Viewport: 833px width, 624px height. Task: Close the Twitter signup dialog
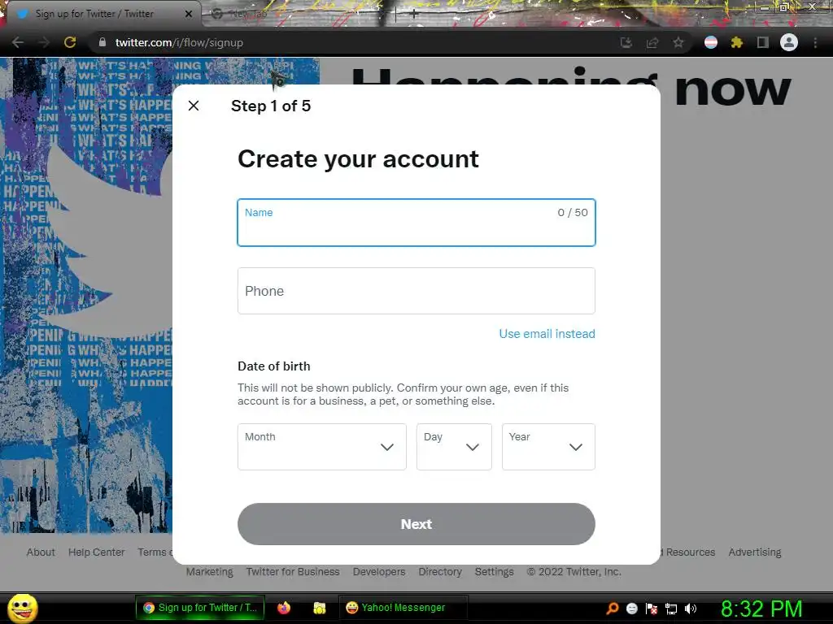194,106
